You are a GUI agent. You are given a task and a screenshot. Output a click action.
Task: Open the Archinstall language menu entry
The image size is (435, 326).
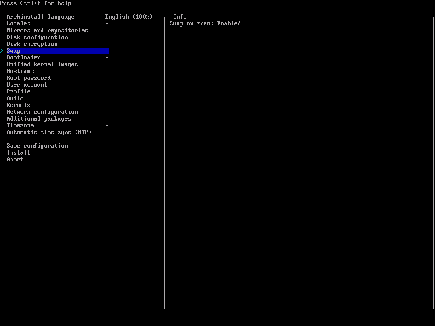click(x=40, y=17)
